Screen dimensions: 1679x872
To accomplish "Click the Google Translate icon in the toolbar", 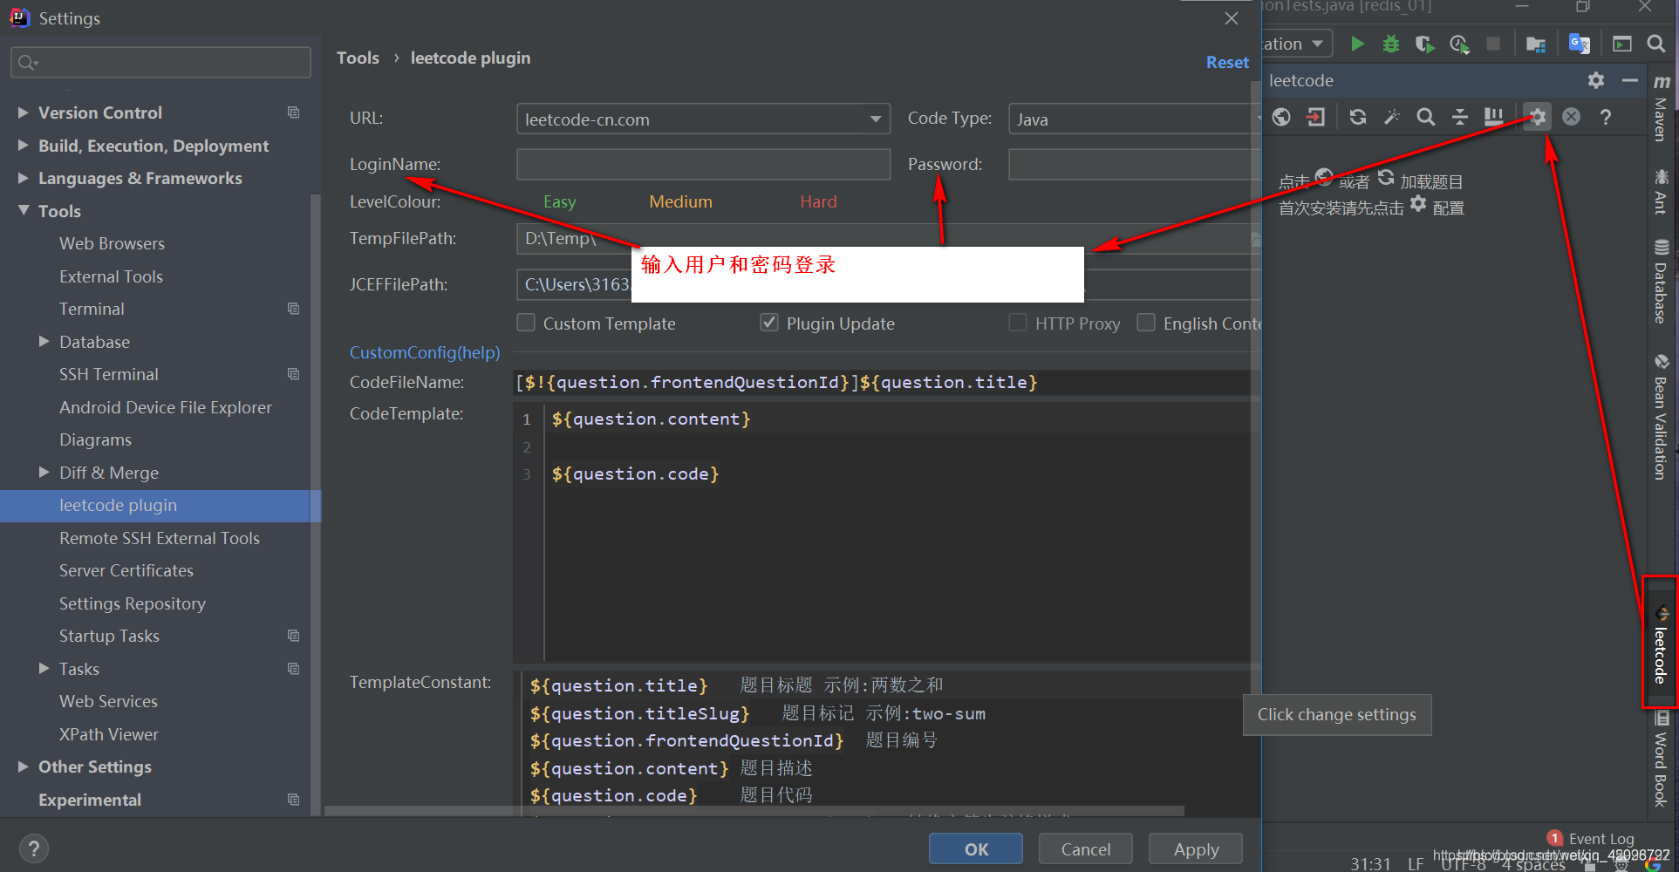I will coord(1580,44).
